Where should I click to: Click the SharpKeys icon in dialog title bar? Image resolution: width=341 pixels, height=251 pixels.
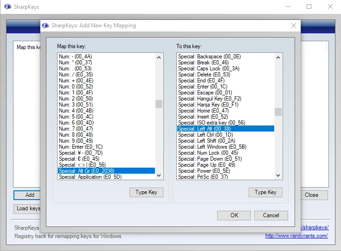[x=45, y=25]
